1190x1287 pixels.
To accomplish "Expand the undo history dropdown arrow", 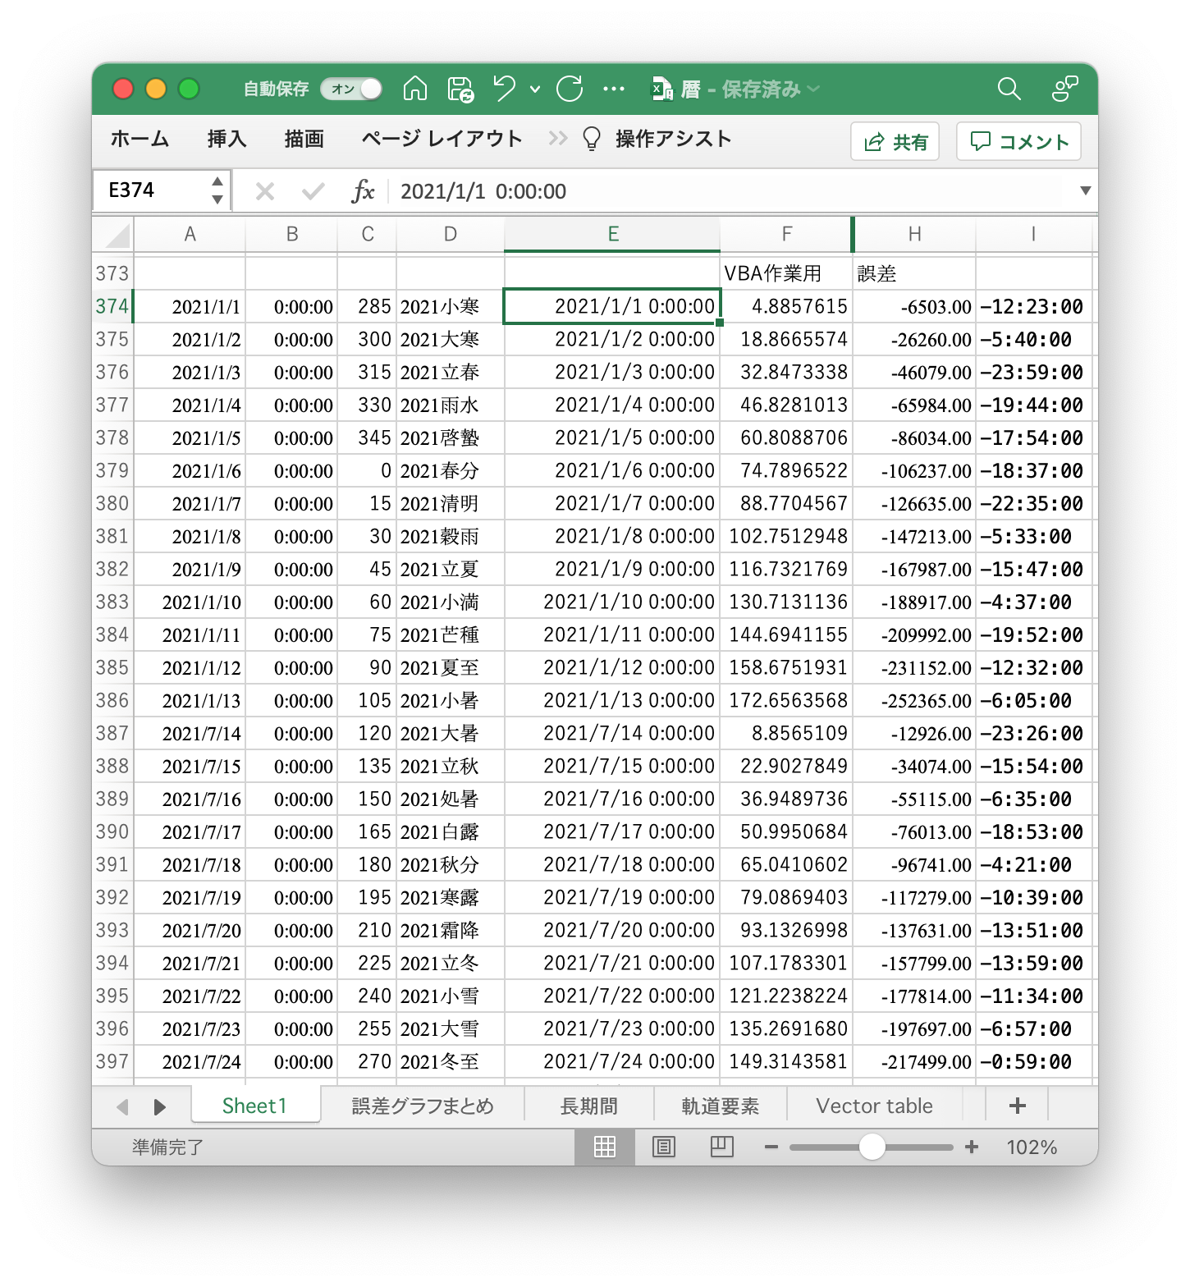I will [x=535, y=89].
